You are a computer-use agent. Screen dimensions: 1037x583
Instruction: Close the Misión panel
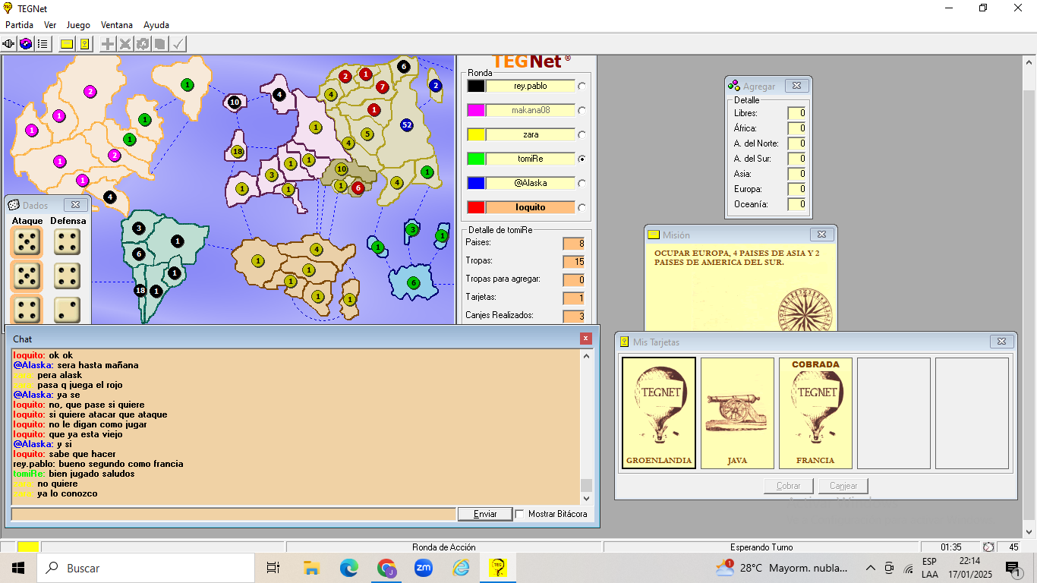822,235
